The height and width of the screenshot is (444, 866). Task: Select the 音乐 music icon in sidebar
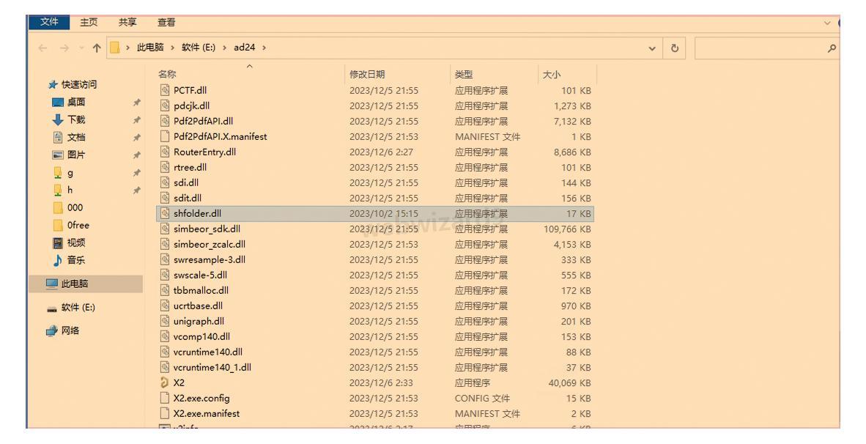58,260
